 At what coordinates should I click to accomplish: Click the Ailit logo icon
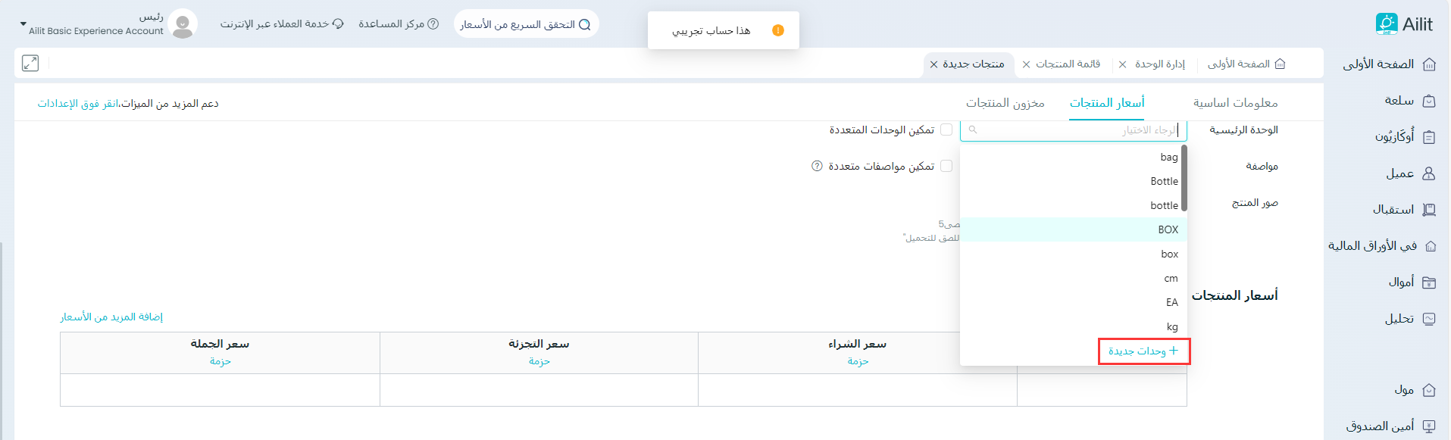point(1386,24)
